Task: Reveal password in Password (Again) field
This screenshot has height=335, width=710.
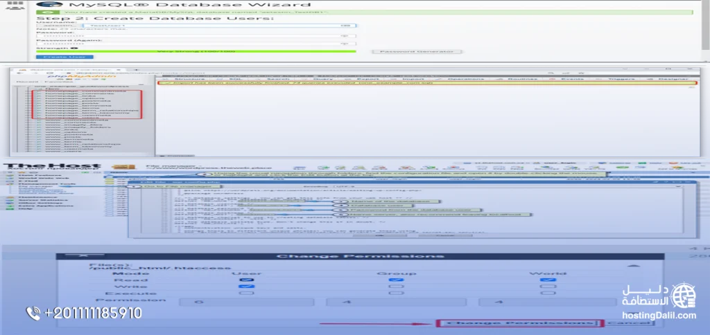Action: (x=344, y=44)
